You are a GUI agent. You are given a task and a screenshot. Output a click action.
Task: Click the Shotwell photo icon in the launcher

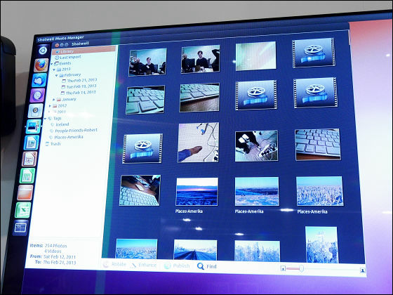click(x=34, y=126)
